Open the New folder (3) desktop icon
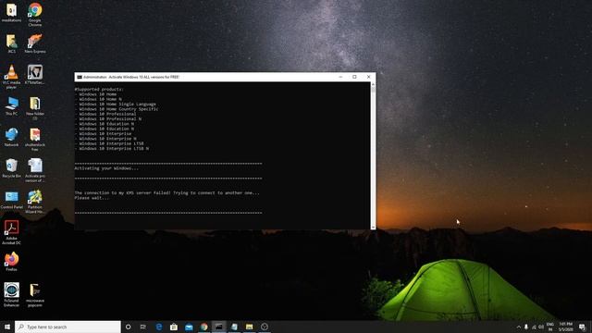The width and height of the screenshot is (592, 333). [35, 108]
